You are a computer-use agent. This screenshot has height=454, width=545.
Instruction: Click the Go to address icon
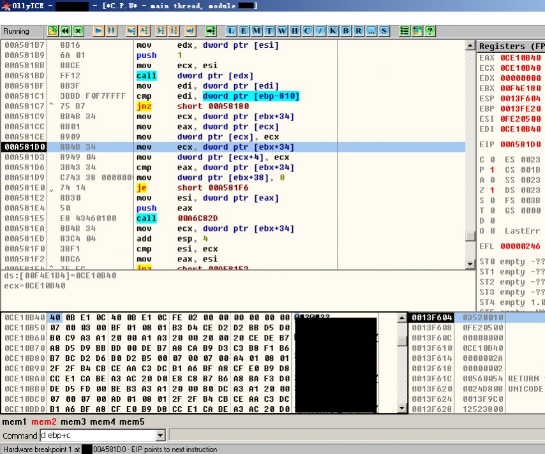coord(211,31)
